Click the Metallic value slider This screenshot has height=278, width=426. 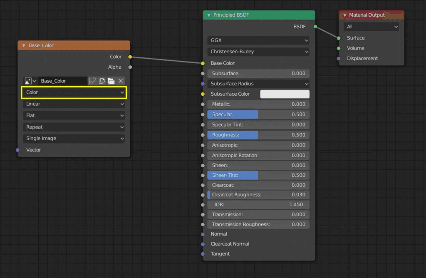258,104
